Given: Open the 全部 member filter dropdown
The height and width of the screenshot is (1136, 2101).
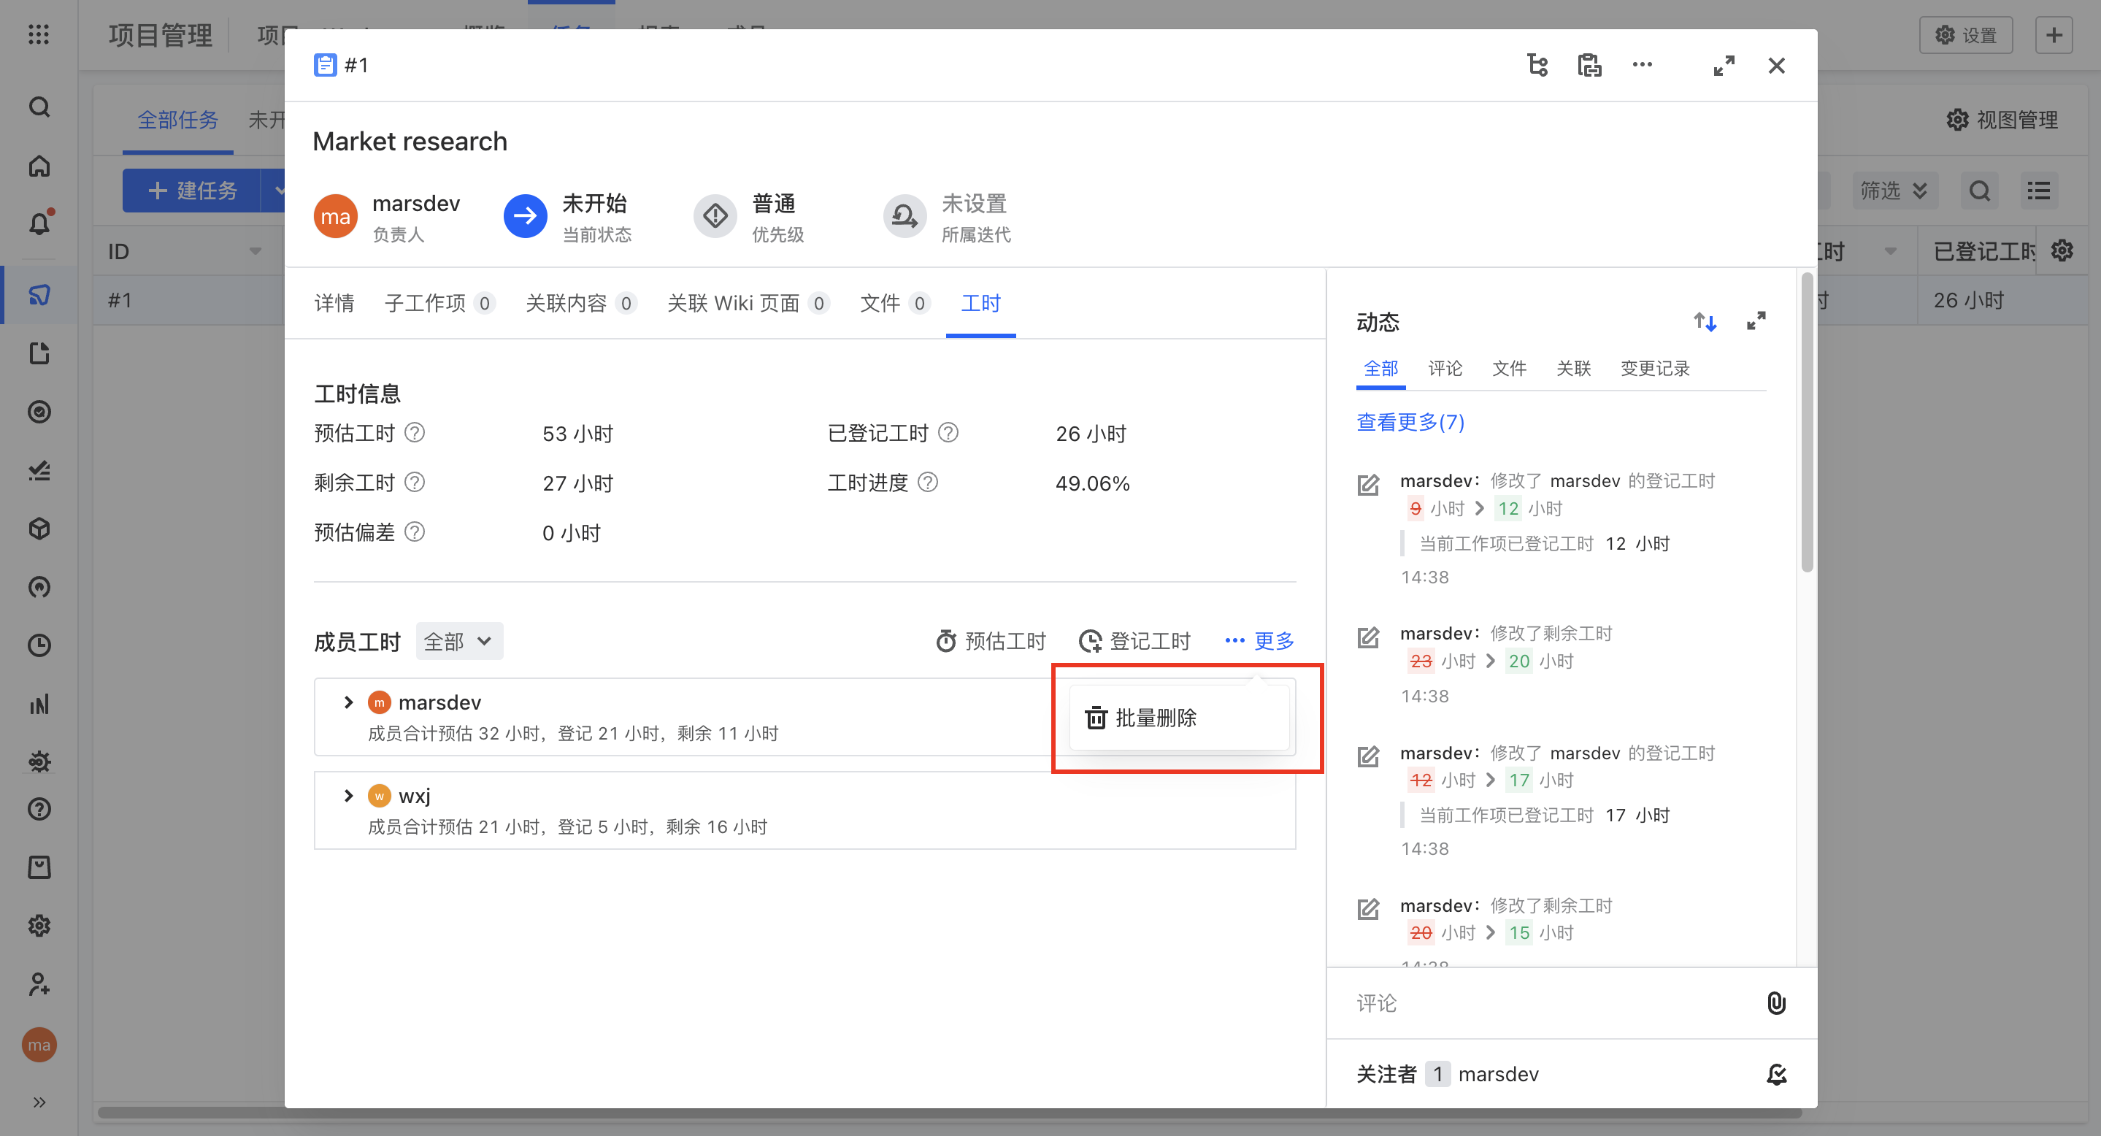Looking at the screenshot, I should tap(458, 641).
